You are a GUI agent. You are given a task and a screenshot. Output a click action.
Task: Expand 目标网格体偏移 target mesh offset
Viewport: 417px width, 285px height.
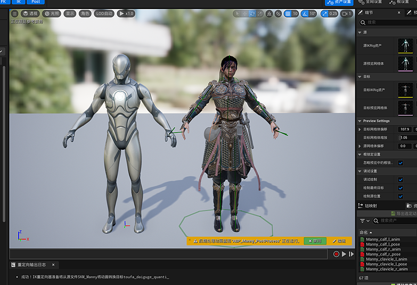click(360, 129)
